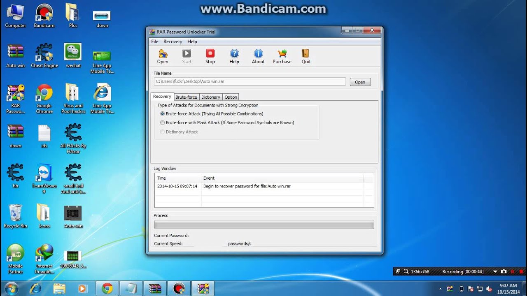Switch to the Dictionary tab
The image size is (527, 296).
[x=211, y=97]
